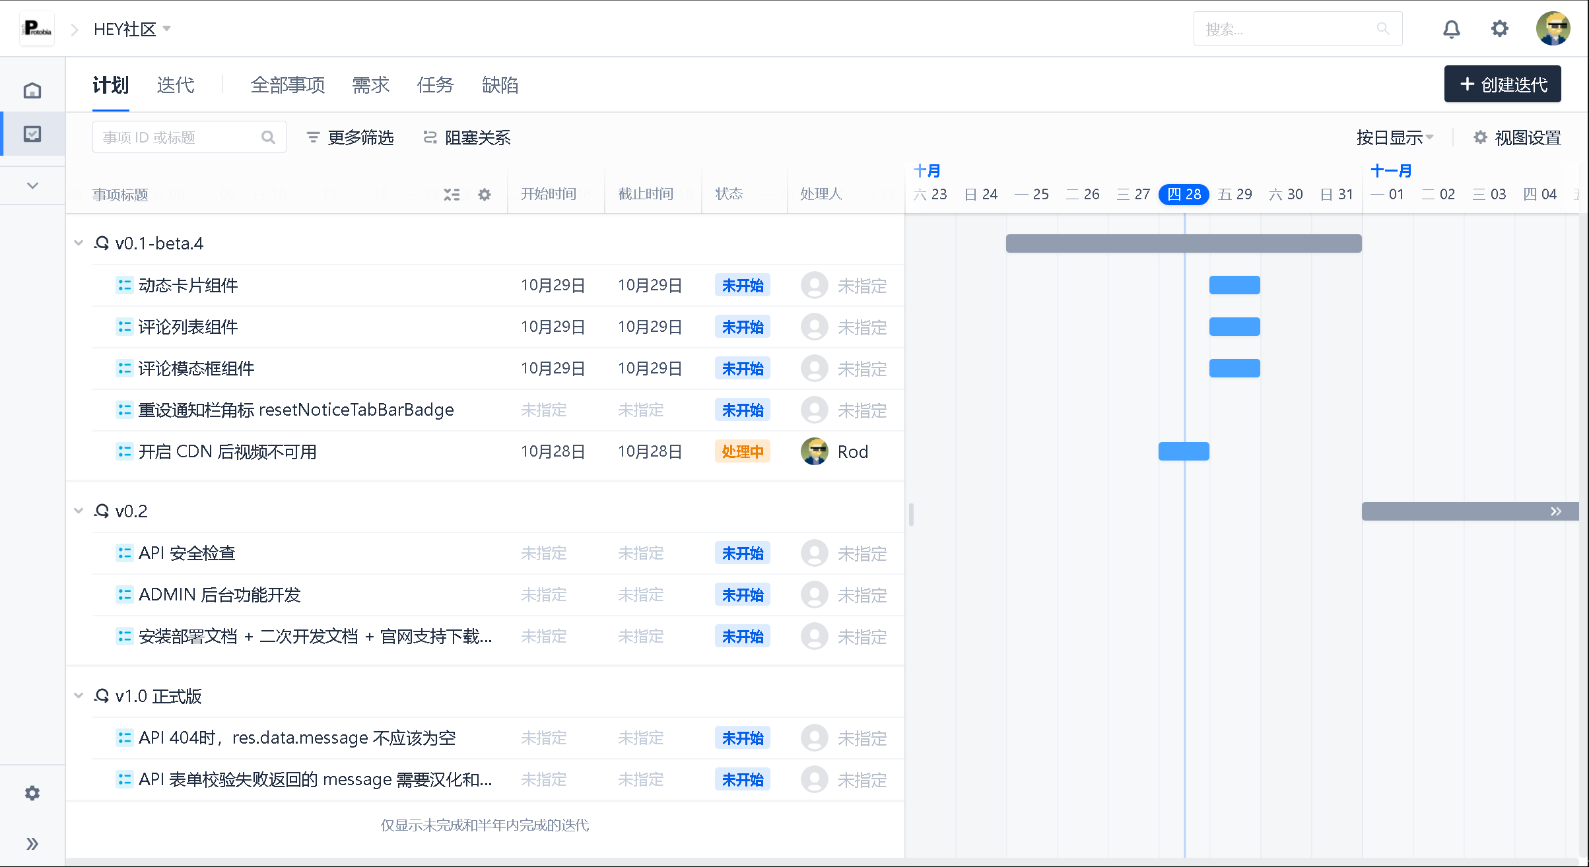Viewport: 1589px width, 867px height.
Task: Open the notifications bell icon
Action: pyautogui.click(x=1451, y=29)
